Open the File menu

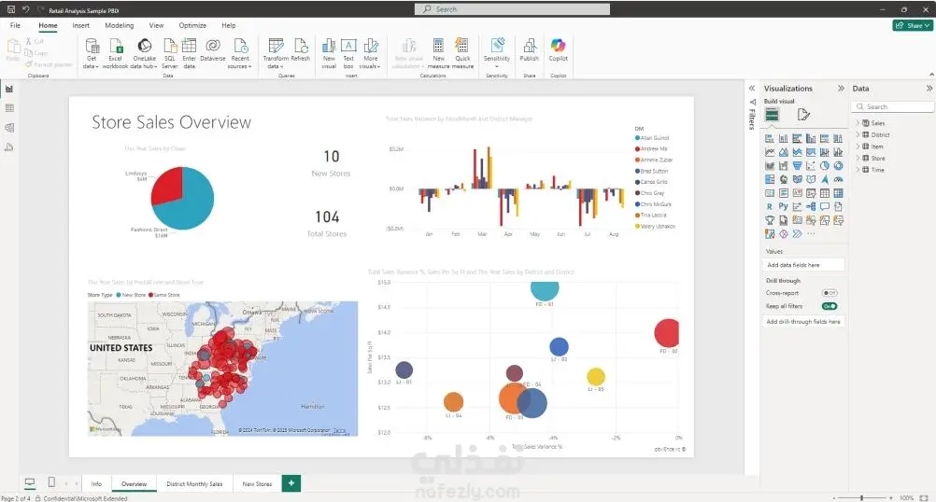click(15, 25)
